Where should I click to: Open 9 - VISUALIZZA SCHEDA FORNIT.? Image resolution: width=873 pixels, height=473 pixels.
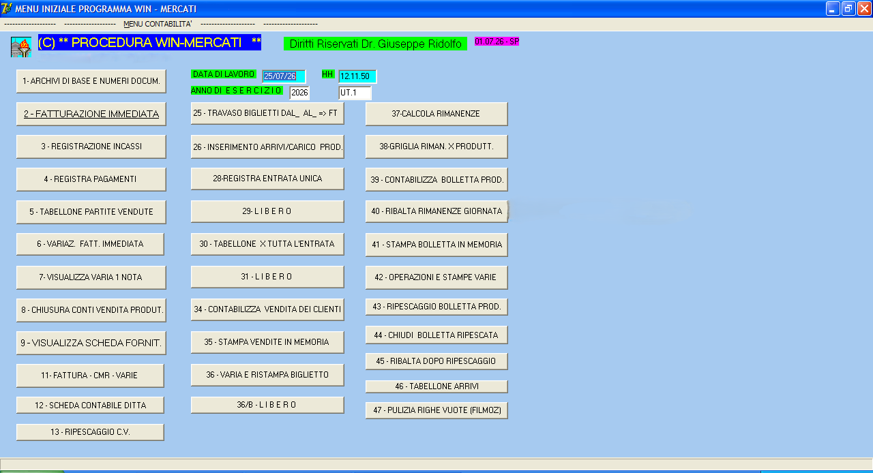[x=91, y=343]
